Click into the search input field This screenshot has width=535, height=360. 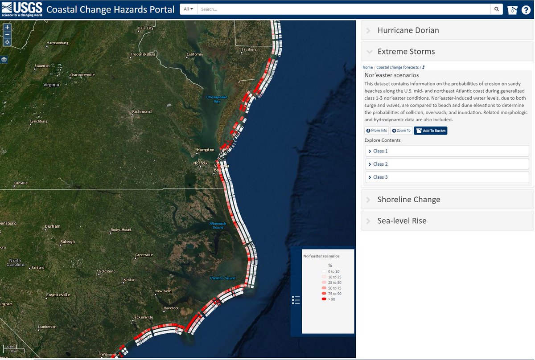(344, 9)
